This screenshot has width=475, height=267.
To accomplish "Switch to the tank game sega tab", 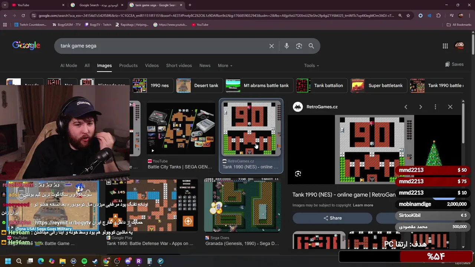I will tap(156, 5).
